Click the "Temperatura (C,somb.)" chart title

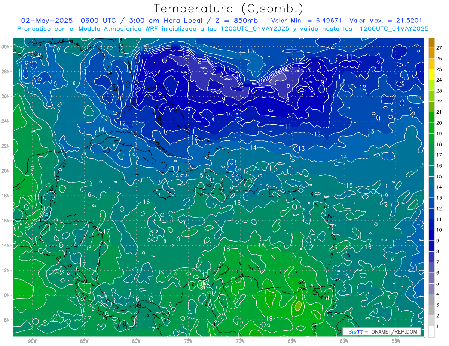[x=229, y=9]
